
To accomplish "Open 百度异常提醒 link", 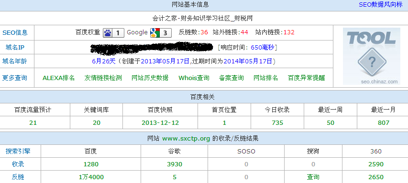I will coord(306,78).
